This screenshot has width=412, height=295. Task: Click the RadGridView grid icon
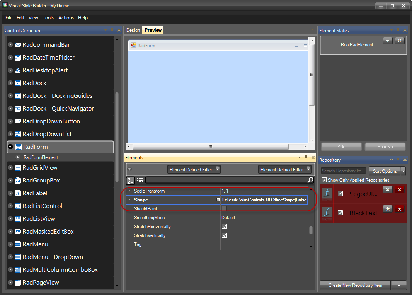click(x=18, y=168)
